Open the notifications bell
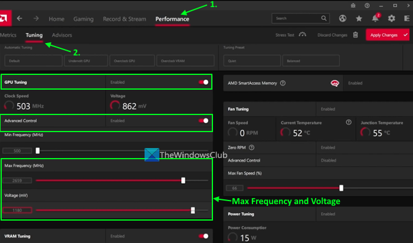Screen dimensions: 413x243 tap(375, 19)
